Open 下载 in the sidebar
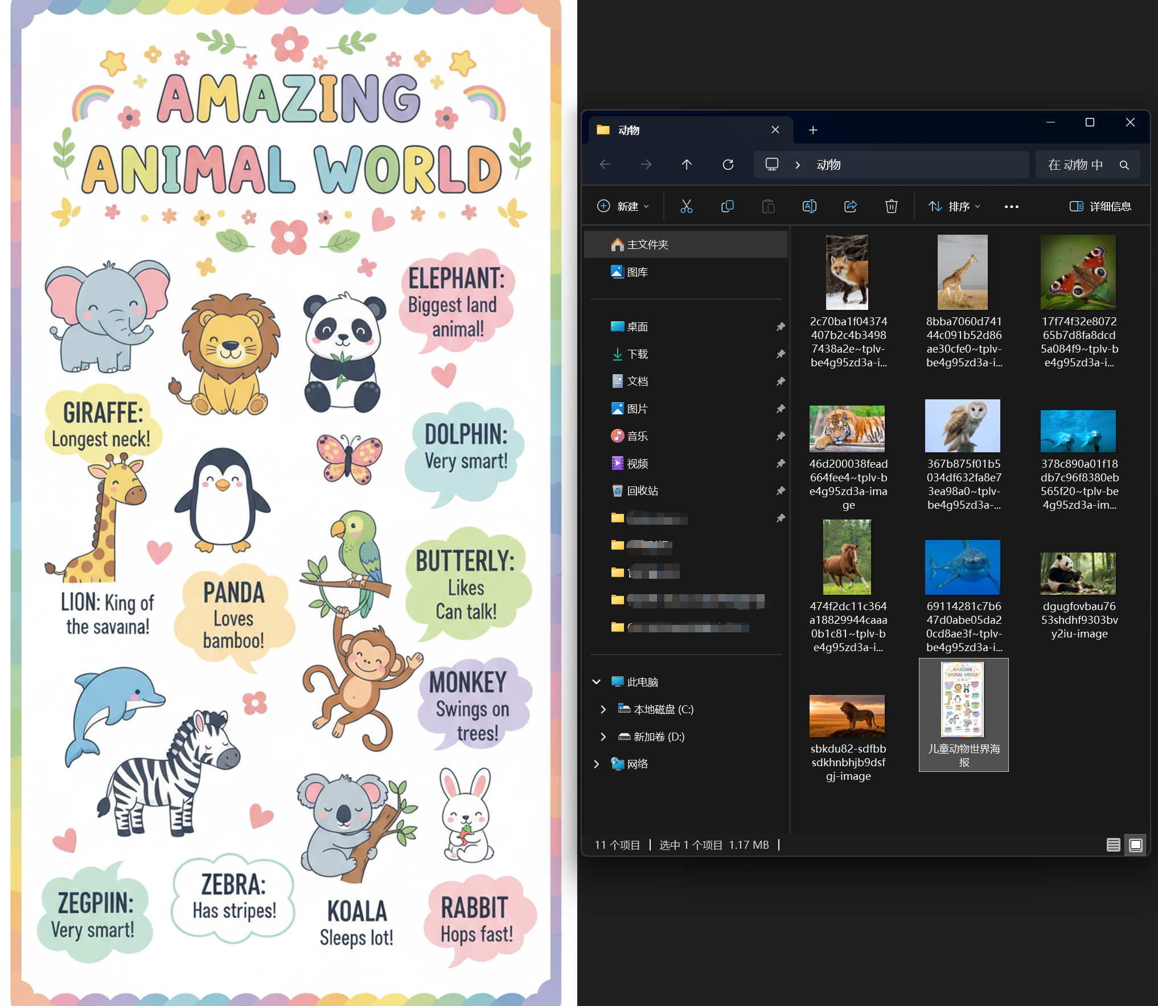The width and height of the screenshot is (1158, 1006). (637, 354)
